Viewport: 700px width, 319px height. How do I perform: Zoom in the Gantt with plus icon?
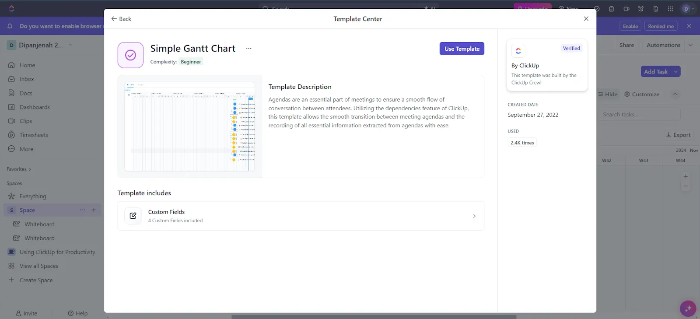coord(686,177)
